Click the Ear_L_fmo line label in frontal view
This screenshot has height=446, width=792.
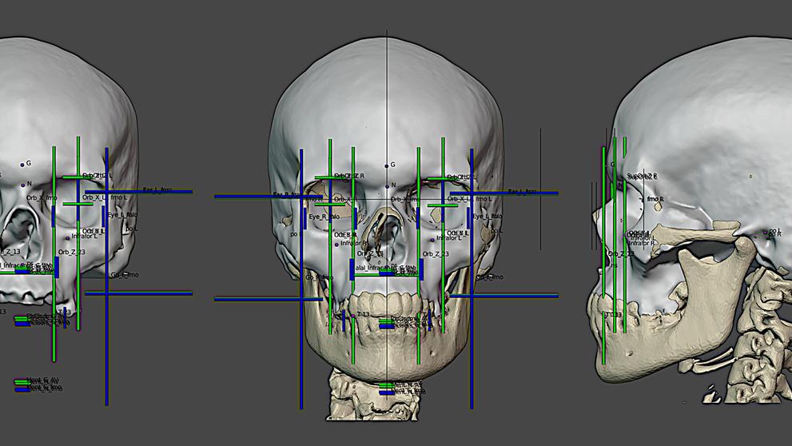522,192
